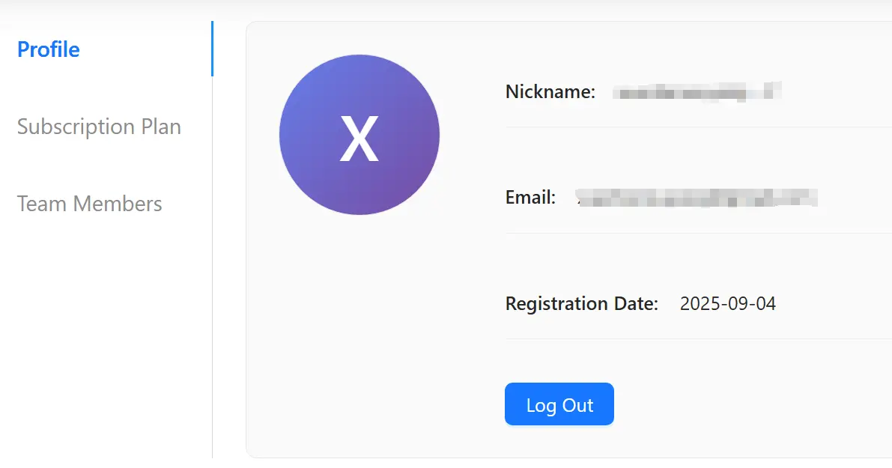Click the Registration Date label
This screenshot has height=468, width=892.
tap(582, 303)
